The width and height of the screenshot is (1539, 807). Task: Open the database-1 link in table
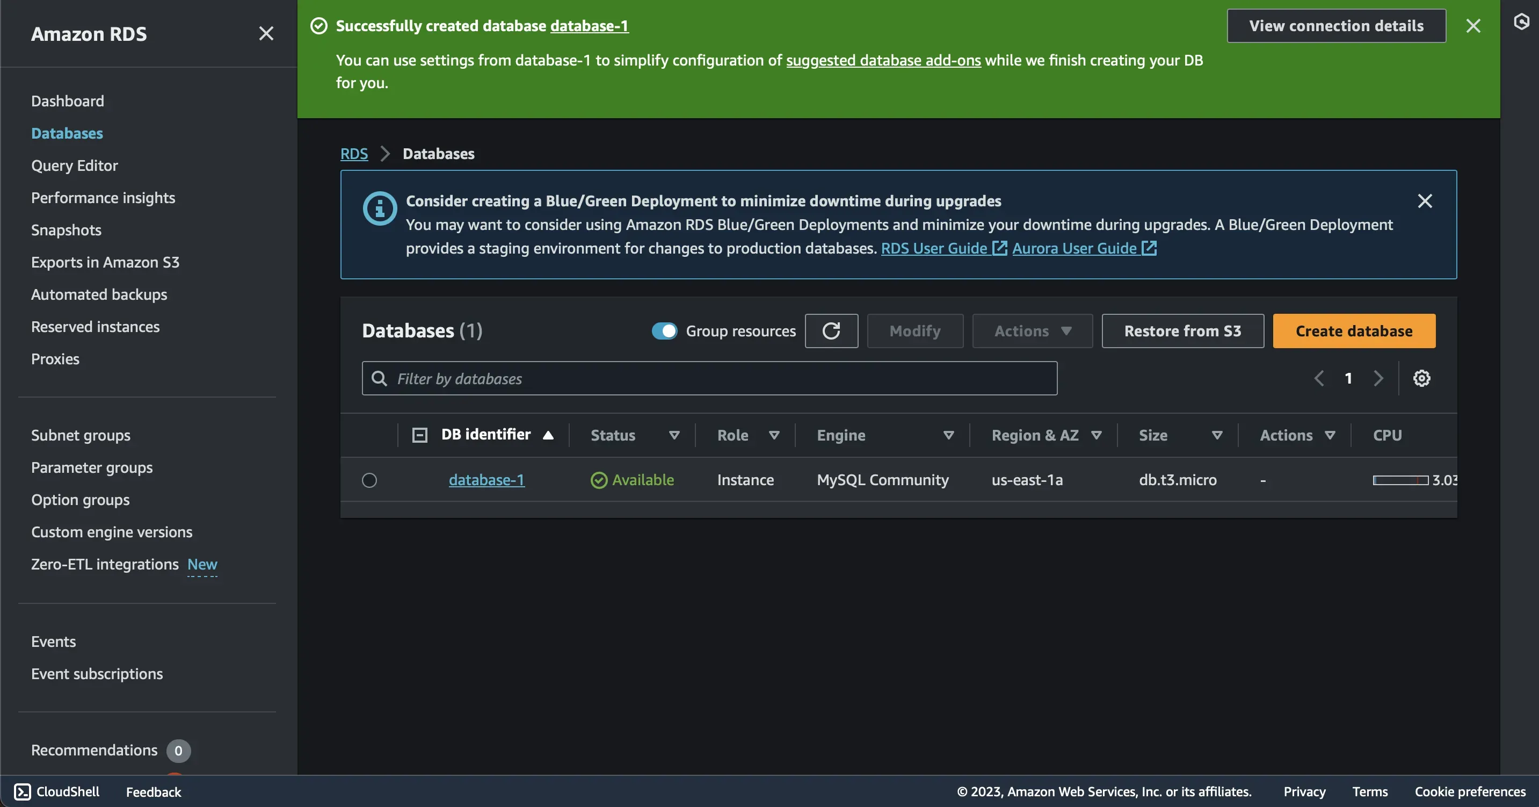tap(487, 480)
